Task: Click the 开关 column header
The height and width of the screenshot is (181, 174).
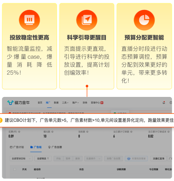Action: [x=24, y=169]
